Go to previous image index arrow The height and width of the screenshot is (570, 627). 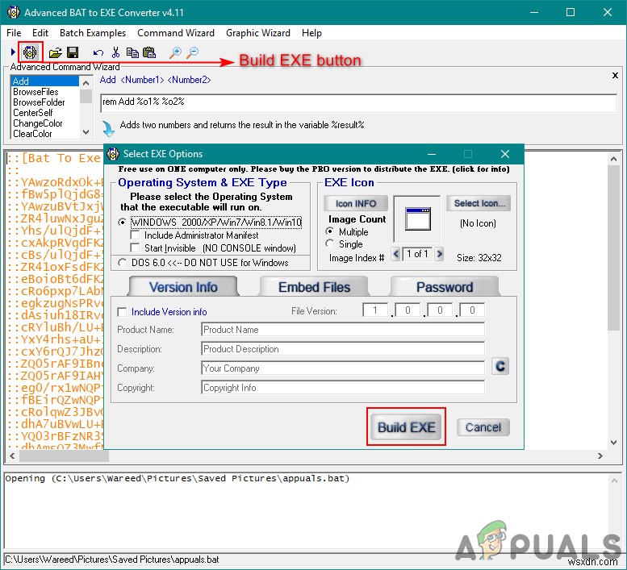click(396, 254)
